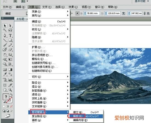The width and height of the screenshot is (151, 123).
Task: Select the Warp tool
Action: (x=5, y=60)
